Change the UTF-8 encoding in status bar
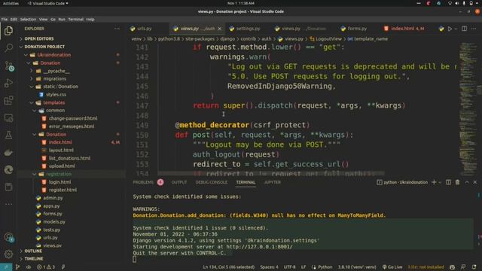The width and height of the screenshot is (482, 271). (x=289, y=267)
